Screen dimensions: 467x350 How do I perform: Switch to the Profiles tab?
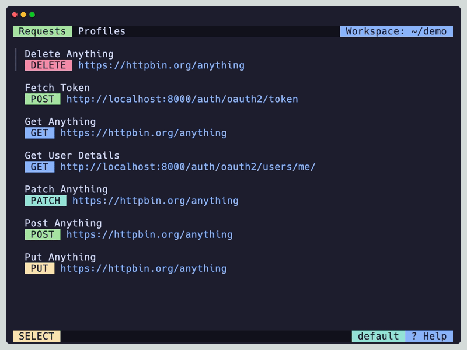pyautogui.click(x=102, y=32)
